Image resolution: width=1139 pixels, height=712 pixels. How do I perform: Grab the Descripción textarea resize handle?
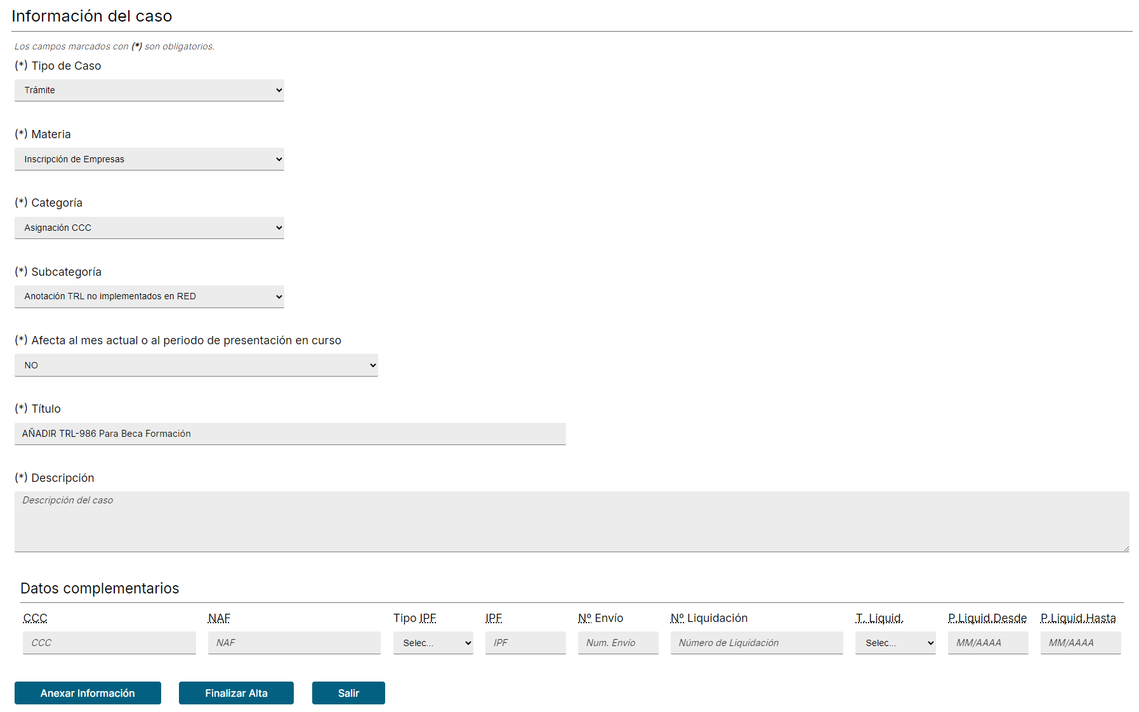pyautogui.click(x=1126, y=548)
